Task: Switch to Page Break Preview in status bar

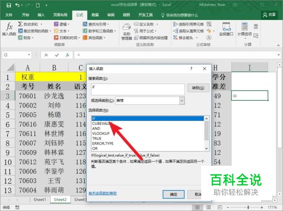Action: pos(219,207)
